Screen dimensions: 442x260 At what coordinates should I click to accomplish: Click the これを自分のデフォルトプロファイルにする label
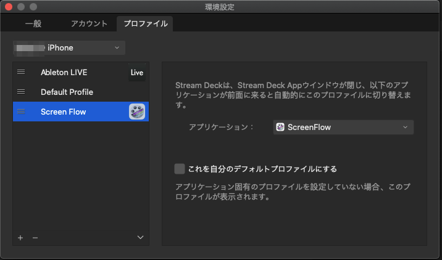(x=262, y=169)
